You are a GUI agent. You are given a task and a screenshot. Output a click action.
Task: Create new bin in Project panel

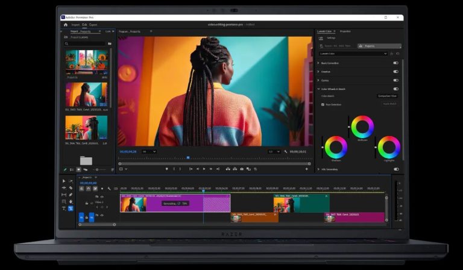(110, 43)
